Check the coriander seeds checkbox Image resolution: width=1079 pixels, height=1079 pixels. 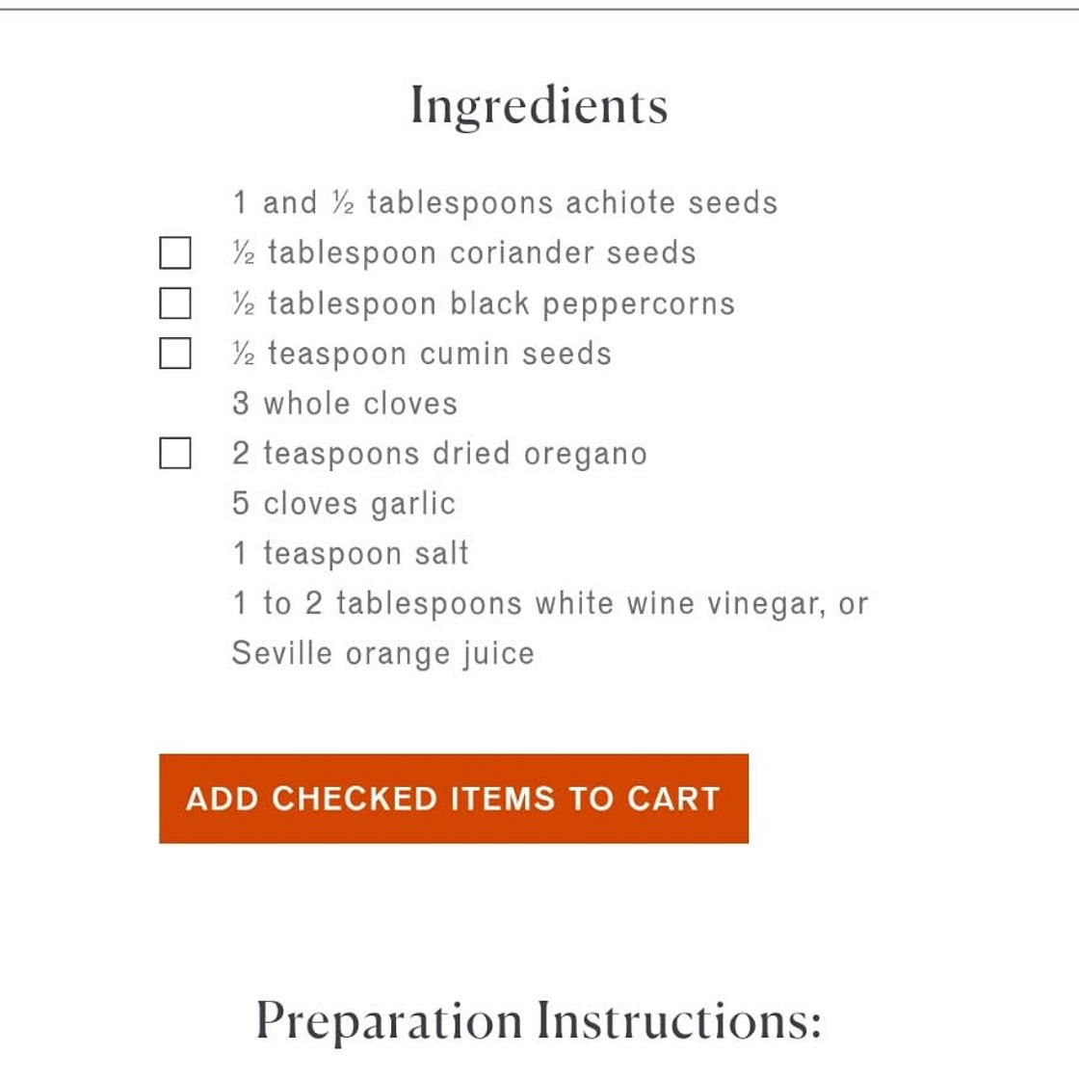tap(174, 253)
